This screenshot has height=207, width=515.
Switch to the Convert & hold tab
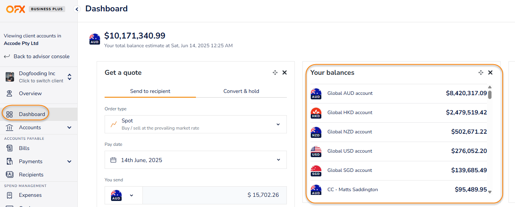pyautogui.click(x=241, y=91)
